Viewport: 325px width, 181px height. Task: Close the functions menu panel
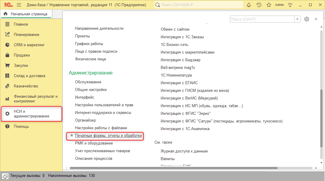tap(316, 19)
